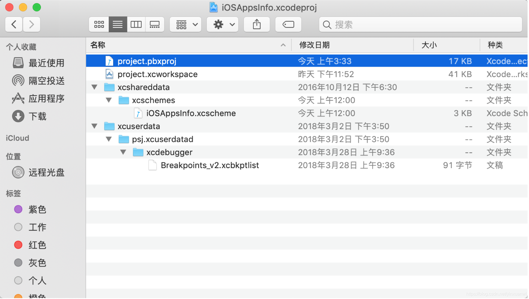Select the iOSAppsInfo.xcscheme file icon
529x299 pixels.
(x=138, y=113)
